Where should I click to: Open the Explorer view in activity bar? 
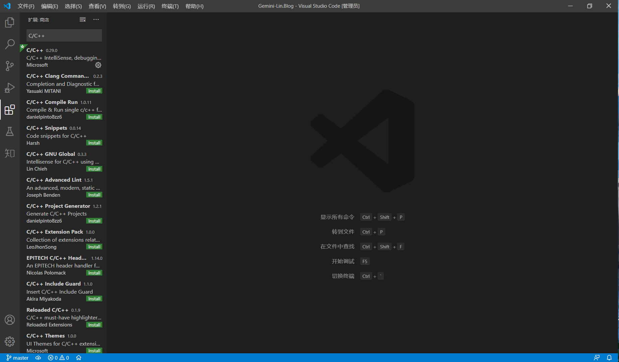point(10,22)
